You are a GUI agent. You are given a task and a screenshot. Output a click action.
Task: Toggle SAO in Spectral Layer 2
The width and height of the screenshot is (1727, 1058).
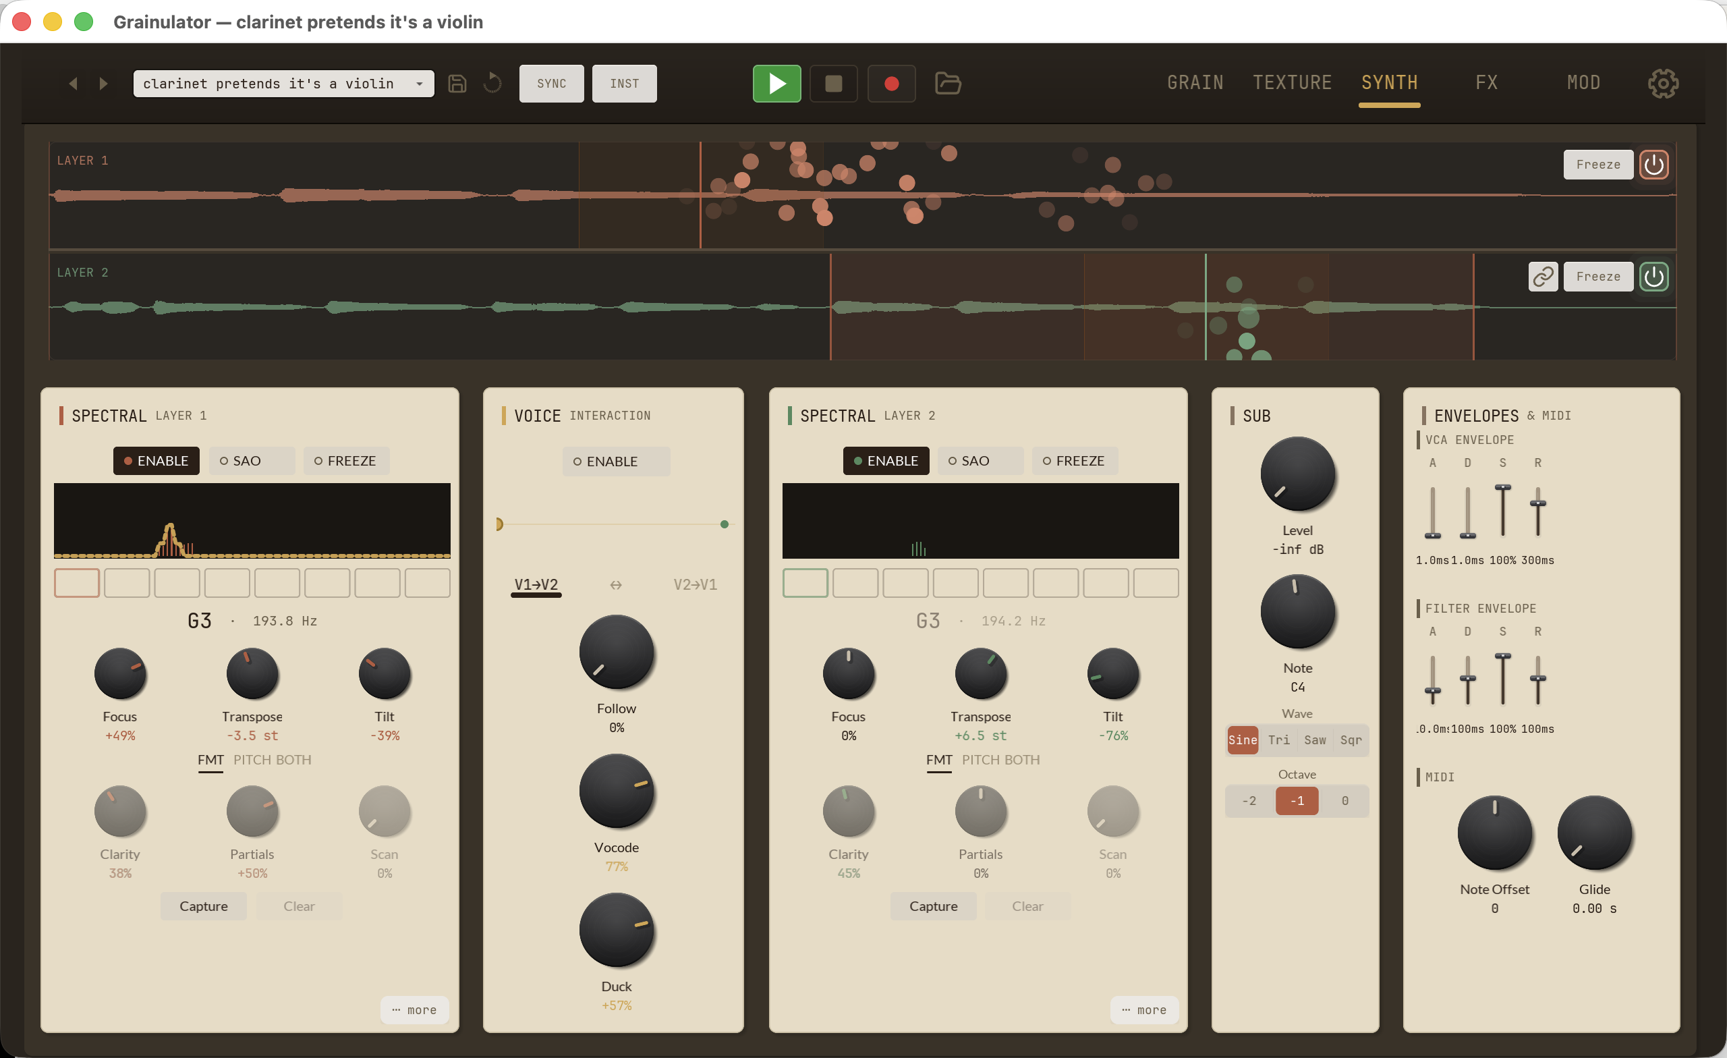(x=980, y=461)
